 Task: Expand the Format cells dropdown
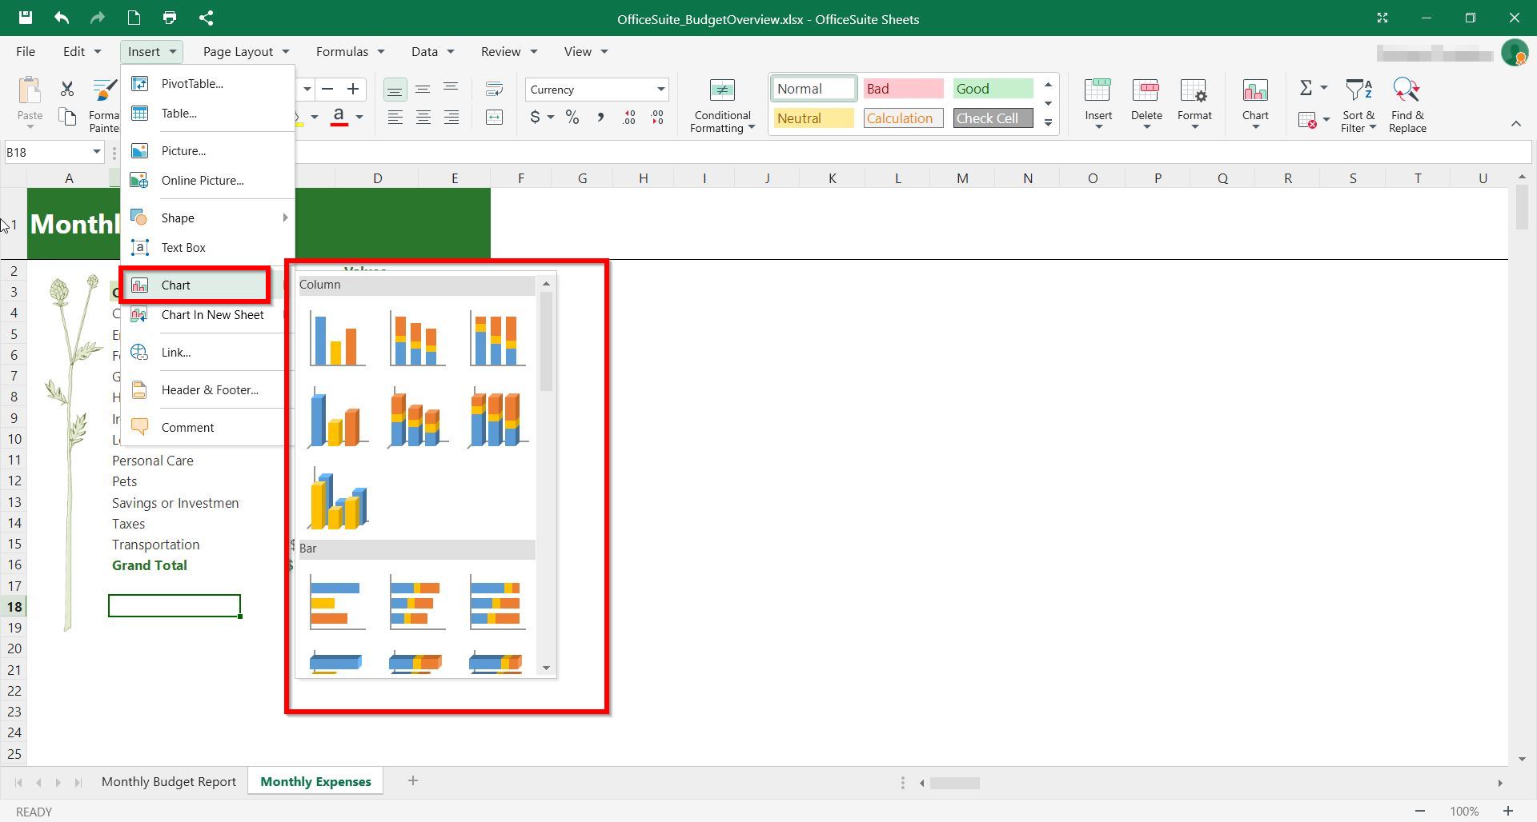(1194, 128)
